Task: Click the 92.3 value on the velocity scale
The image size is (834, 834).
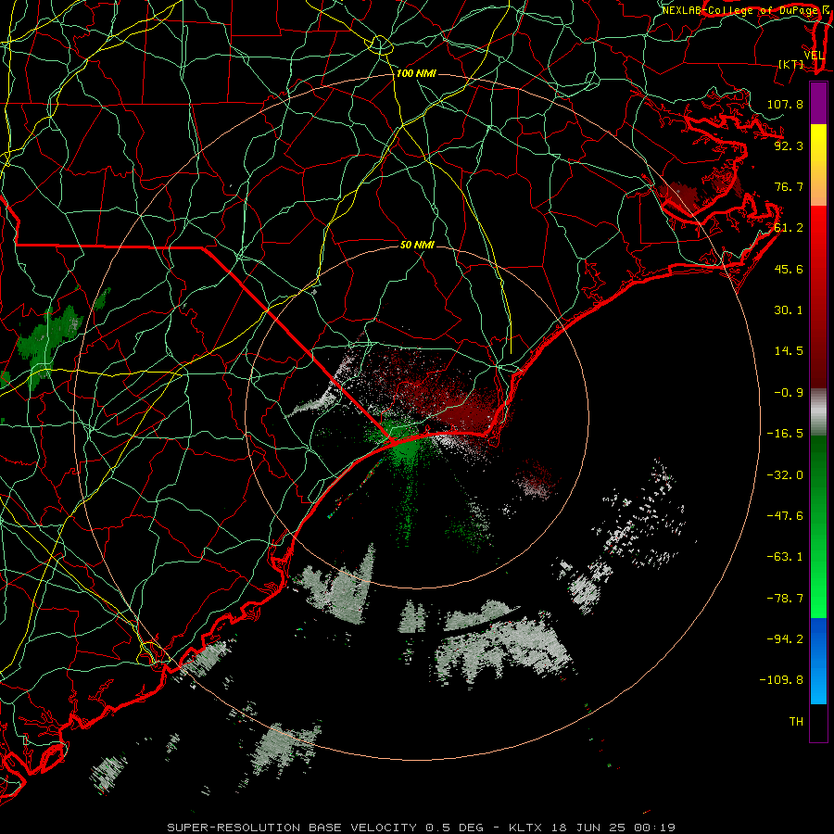Action: click(x=789, y=145)
